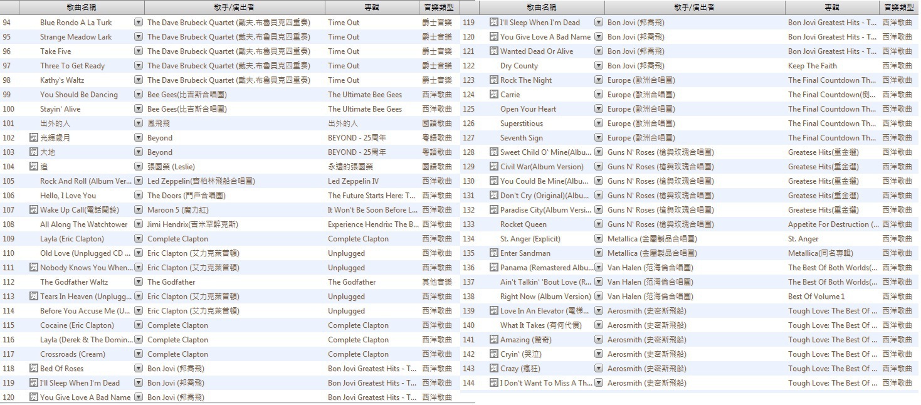Click the lyrics icon next to Carrie
This screenshot has height=405, width=921.
pyautogui.click(x=494, y=94)
